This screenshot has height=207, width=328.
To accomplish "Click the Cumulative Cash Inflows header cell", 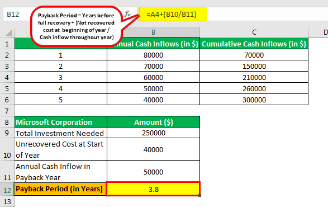I will (x=254, y=44).
